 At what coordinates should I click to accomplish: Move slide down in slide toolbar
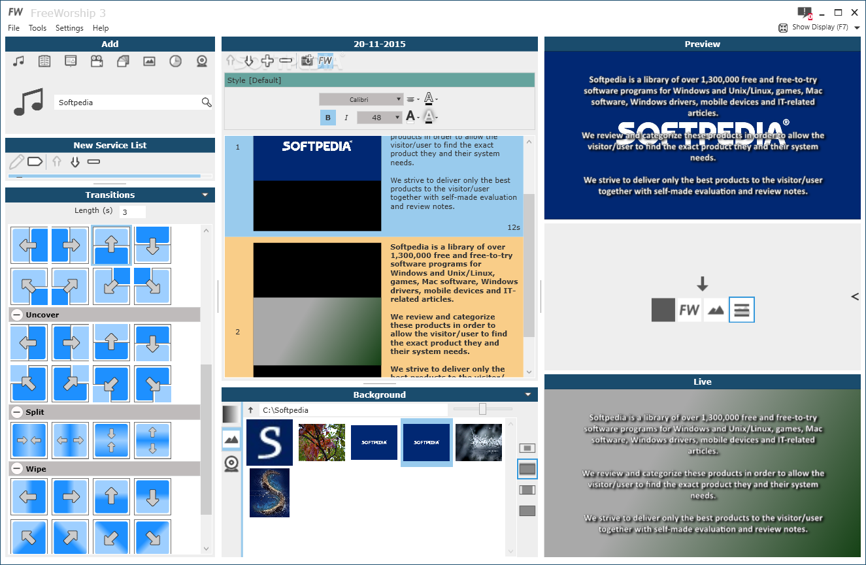click(x=249, y=61)
